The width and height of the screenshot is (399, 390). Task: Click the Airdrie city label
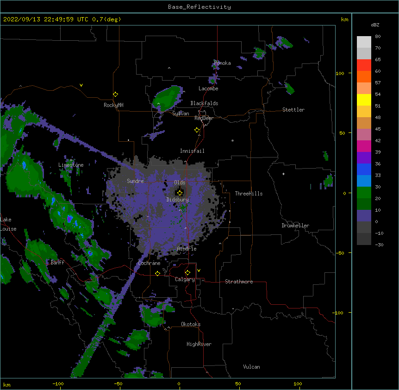(187, 249)
